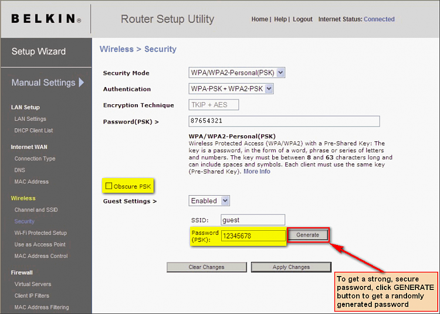Click the Generate password button

click(307, 235)
